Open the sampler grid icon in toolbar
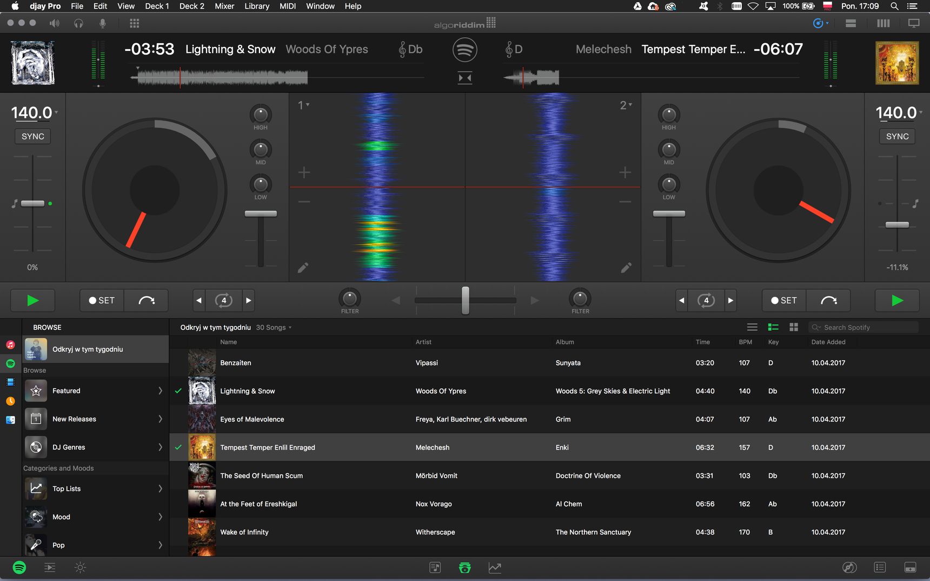 [x=135, y=23]
